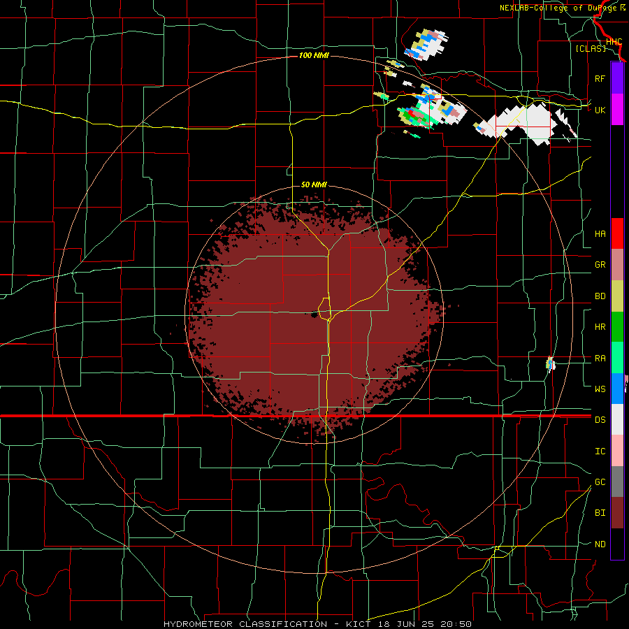Screen dimensions: 629x629
Task: Click the mint green RA legend swatch
Action: click(x=617, y=358)
